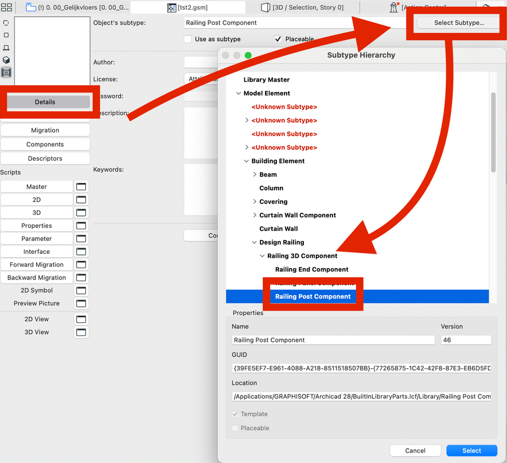507x463 pixels.
Task: Expand the Beam subtype node
Action: (255, 175)
